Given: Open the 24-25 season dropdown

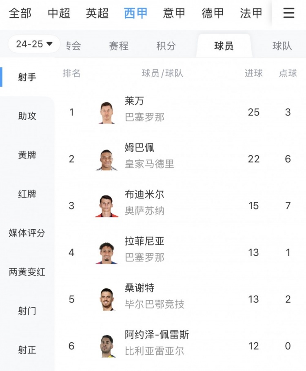Looking at the screenshot, I should pos(34,44).
